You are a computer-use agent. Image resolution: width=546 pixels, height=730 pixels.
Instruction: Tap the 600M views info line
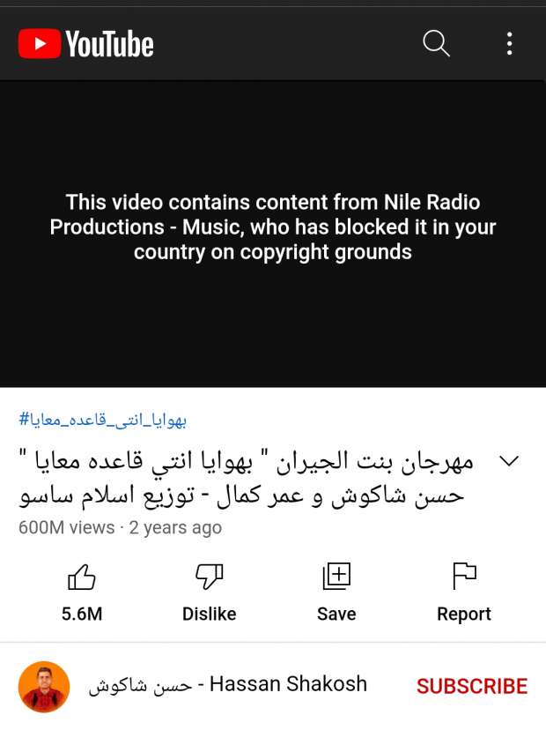click(120, 528)
